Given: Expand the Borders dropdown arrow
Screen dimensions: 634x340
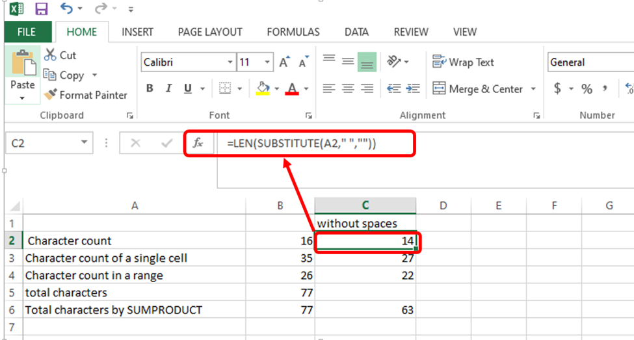Looking at the screenshot, I should 239,88.
